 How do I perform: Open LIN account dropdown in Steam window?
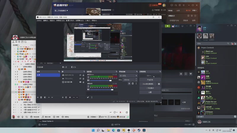click(x=175, y=26)
